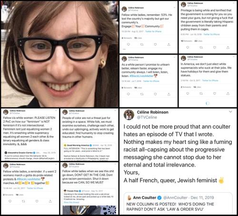Expand options arrow on "Fellow cis white women" tweet

tap(56, 110)
